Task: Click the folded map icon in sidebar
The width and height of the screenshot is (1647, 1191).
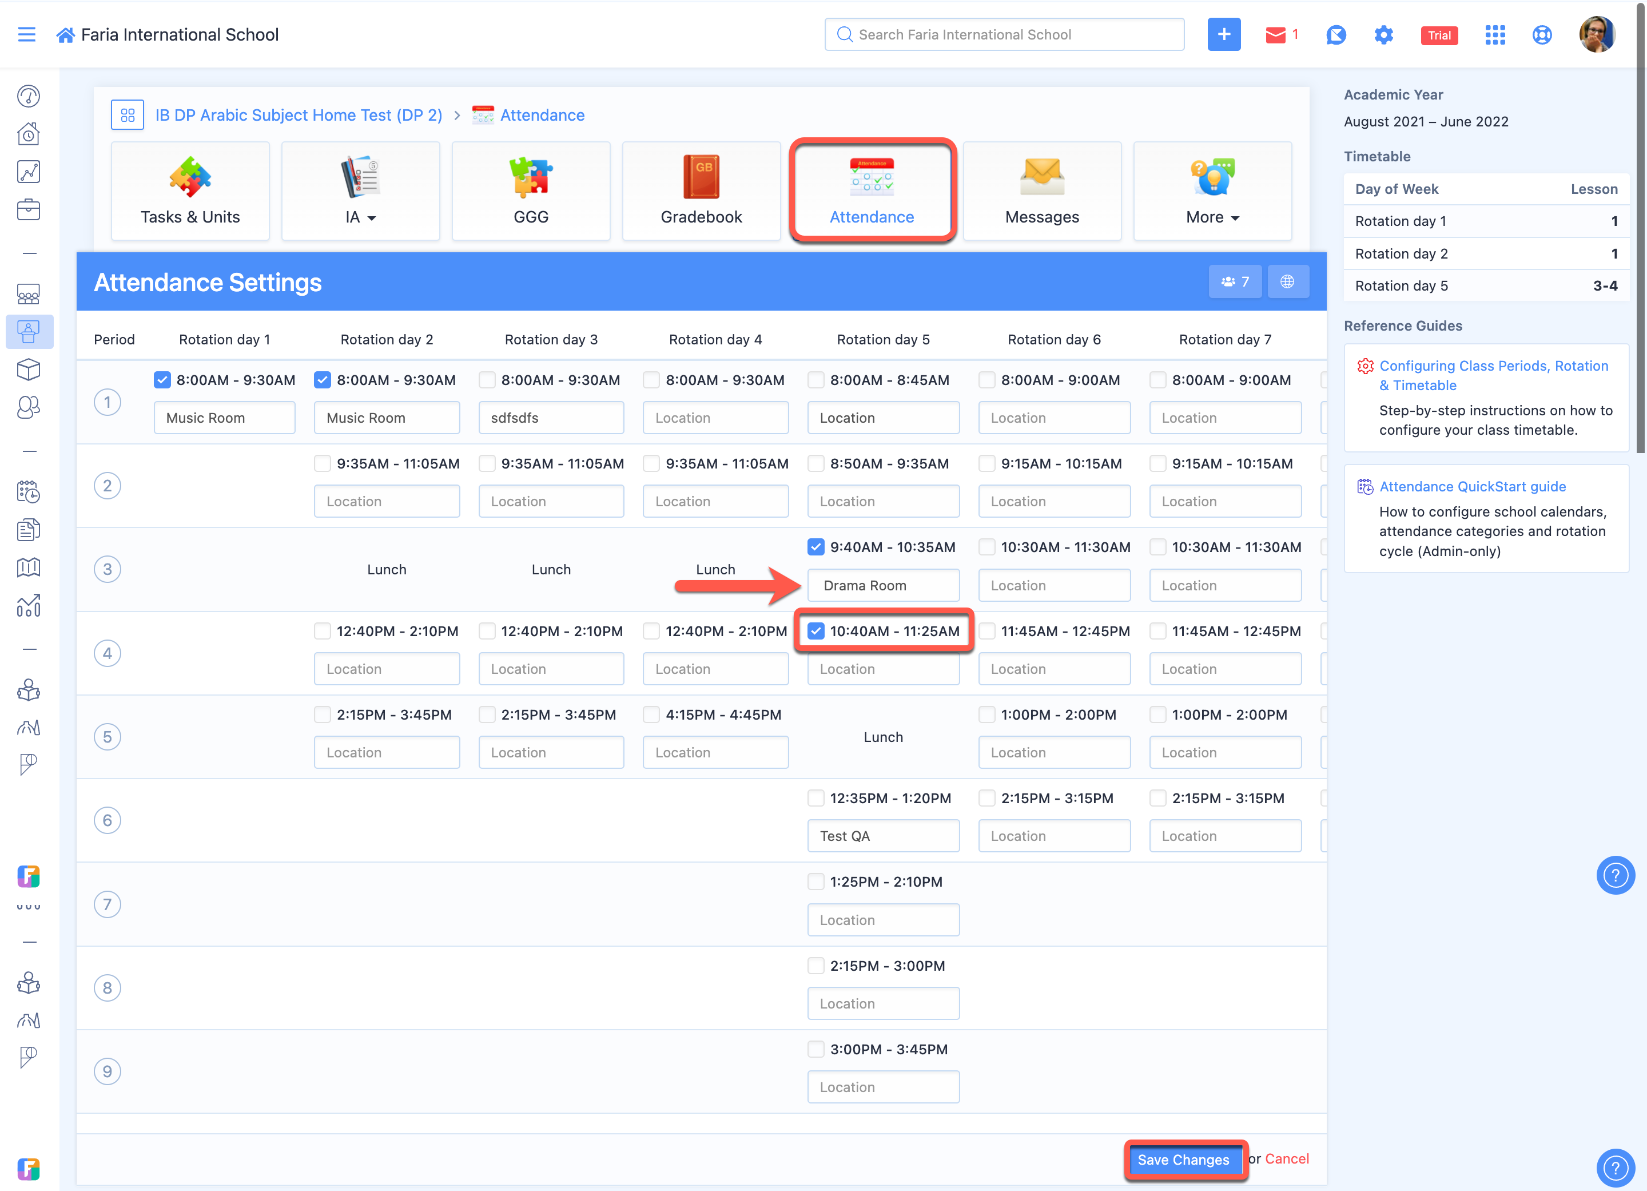Action: pos(29,567)
